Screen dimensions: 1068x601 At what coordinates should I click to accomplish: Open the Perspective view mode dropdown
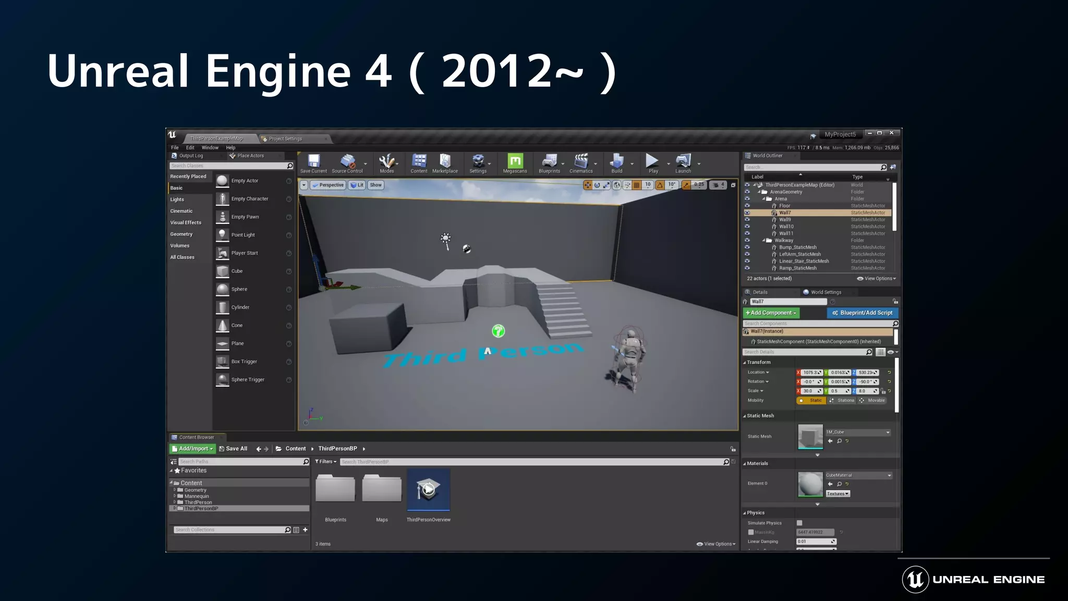click(328, 185)
